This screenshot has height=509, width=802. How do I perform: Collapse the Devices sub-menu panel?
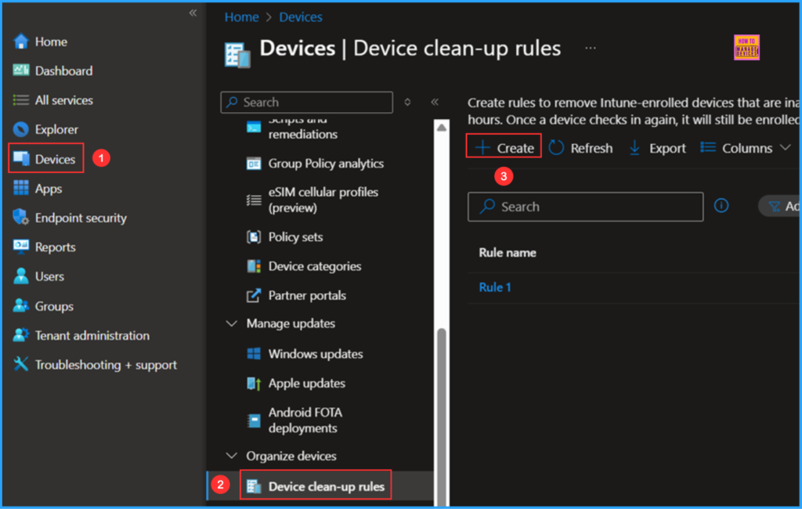[435, 102]
